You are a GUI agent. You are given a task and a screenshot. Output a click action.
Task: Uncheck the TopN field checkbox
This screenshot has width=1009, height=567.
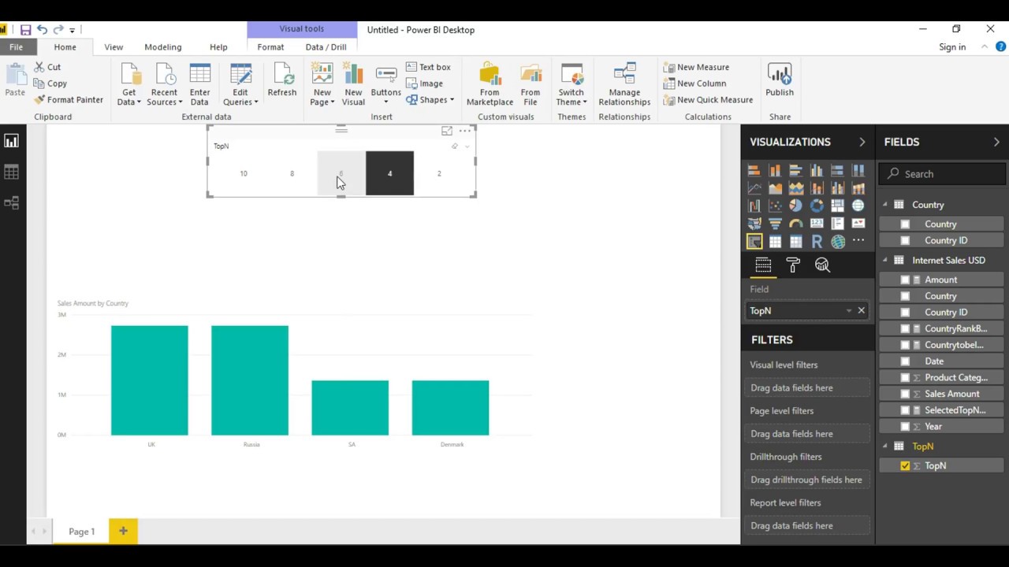pos(905,466)
